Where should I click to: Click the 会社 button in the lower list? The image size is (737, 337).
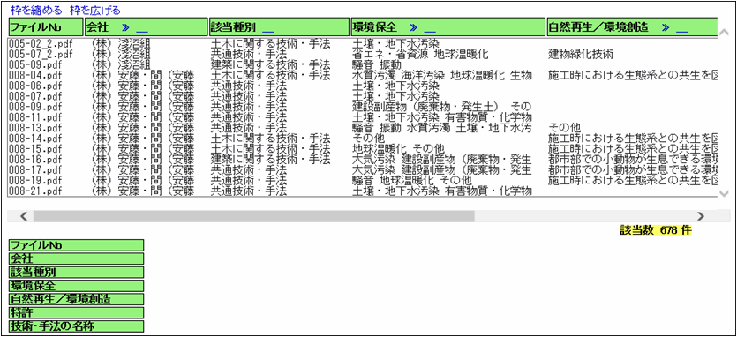[x=76, y=259]
